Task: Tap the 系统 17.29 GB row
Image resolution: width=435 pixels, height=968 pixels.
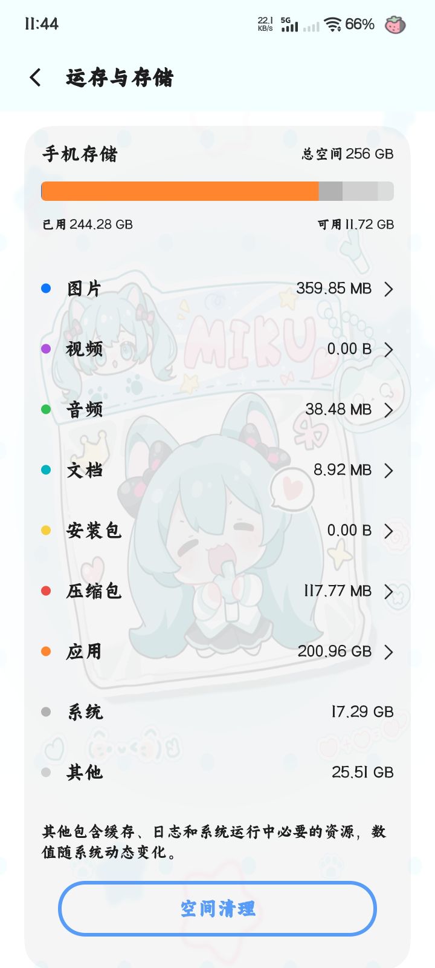Action: [217, 712]
